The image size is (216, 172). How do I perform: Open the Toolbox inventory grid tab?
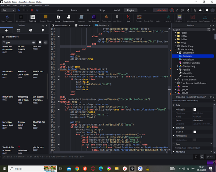pyautogui.click(x=19, y=30)
